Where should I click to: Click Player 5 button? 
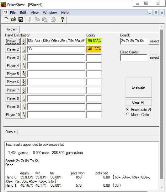coord(13,74)
